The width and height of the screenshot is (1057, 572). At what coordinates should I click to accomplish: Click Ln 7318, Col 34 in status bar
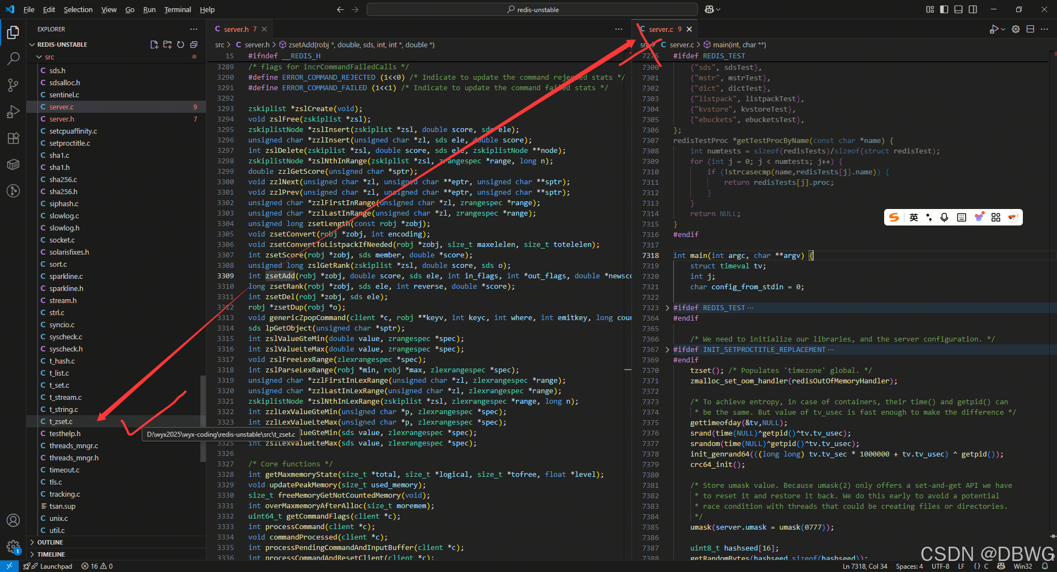(x=865, y=566)
